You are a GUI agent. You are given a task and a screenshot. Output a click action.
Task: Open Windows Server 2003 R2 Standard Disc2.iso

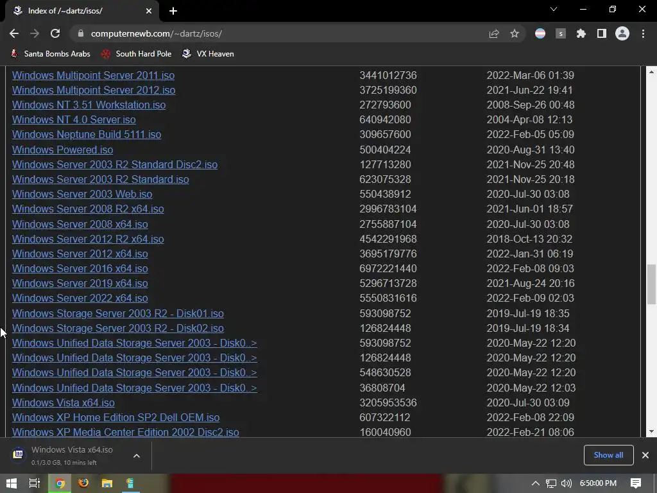coord(115,164)
